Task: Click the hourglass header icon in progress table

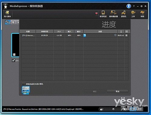Action: [x=121, y=31]
